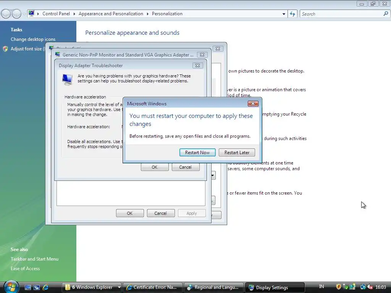Close the Generic Non-PnP Monitor properties window
Viewport: 391px width, 293px height.
(x=202, y=55)
